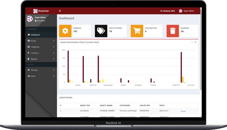
Task: Expand the Settings submenu chevron
Action: 54,70
